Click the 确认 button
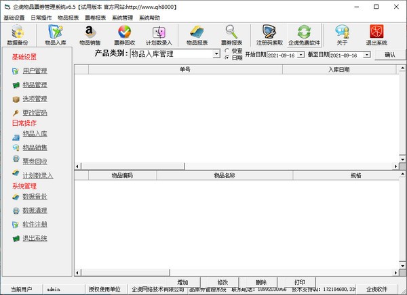 390,55
